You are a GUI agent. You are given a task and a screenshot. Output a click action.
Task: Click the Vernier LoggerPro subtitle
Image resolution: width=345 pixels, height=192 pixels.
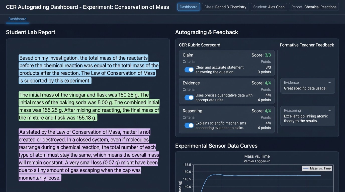pyautogui.click(x=257, y=161)
